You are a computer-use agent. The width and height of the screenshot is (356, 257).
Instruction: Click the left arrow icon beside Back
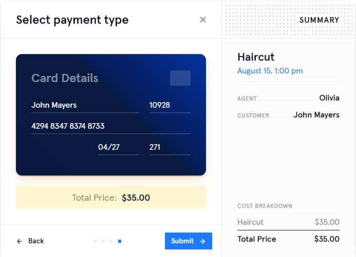(x=20, y=241)
